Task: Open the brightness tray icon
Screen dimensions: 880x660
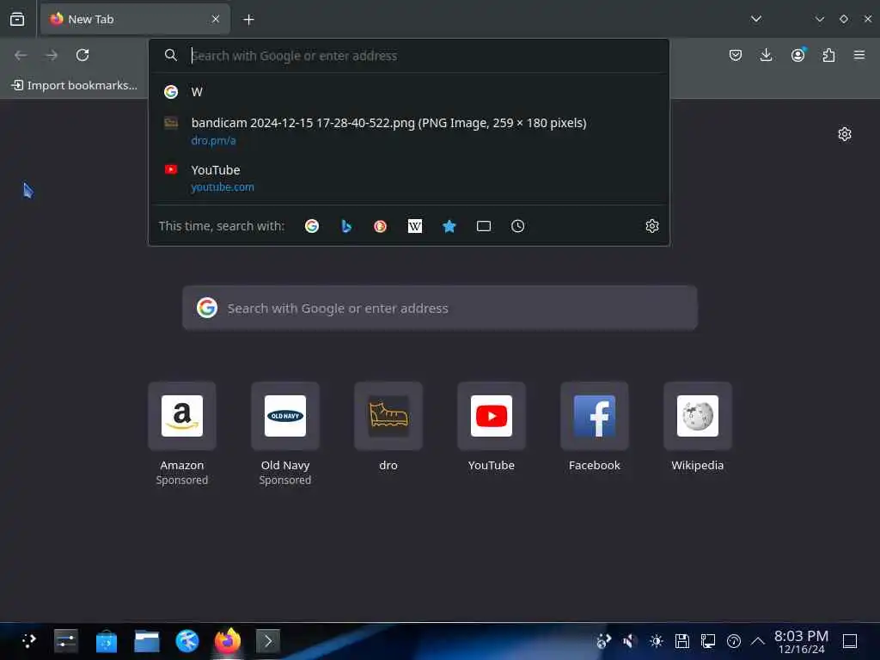Action: point(656,641)
